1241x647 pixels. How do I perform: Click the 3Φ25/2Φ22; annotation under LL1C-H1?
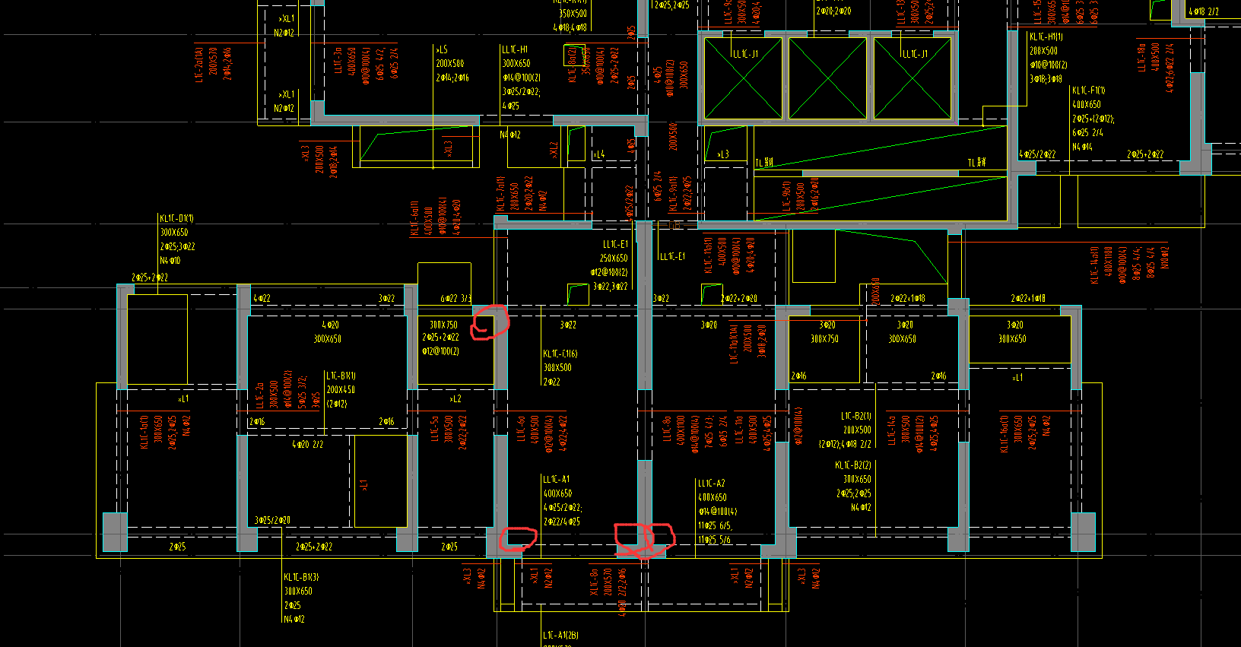[521, 91]
